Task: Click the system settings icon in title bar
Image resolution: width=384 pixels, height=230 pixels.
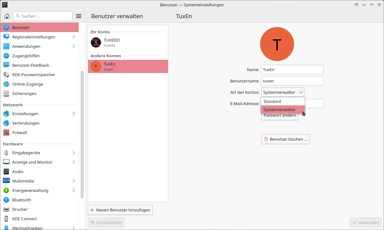Action: [x=5, y=5]
